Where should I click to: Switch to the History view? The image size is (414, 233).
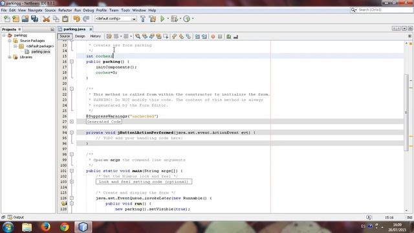click(95, 36)
